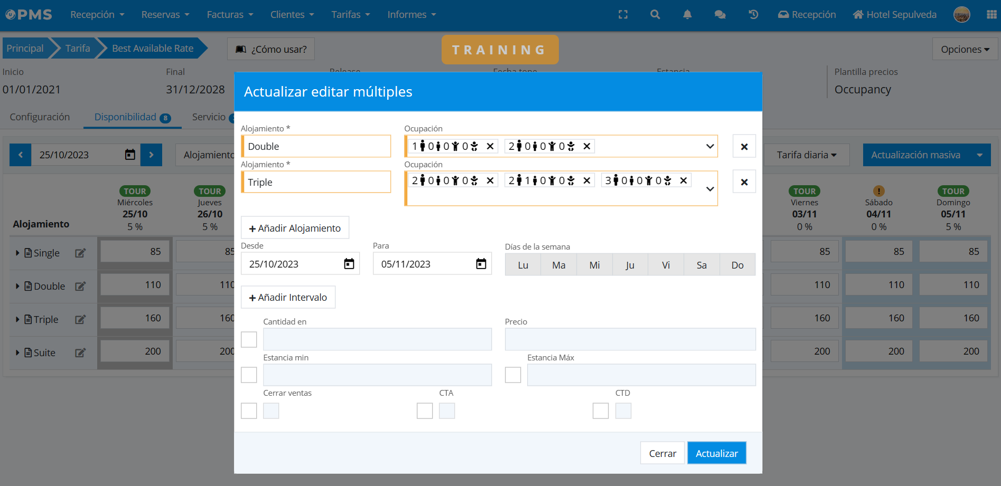1001x486 pixels.
Task: Click Añadir Alojamiento button
Action: point(295,228)
